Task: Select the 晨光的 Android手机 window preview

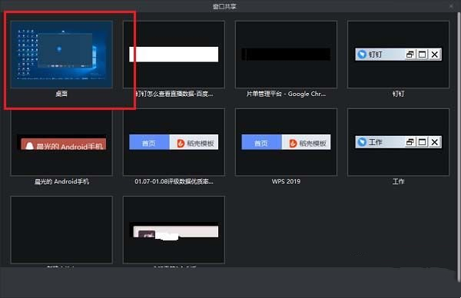Action: [x=61, y=142]
